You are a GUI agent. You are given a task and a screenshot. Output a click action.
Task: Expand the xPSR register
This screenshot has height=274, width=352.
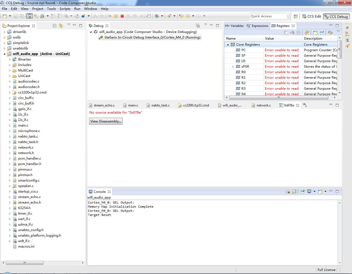233,67
